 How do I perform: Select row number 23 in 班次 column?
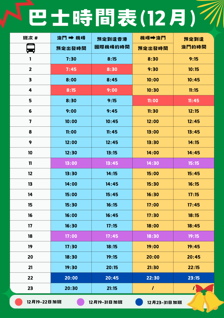coord(30,288)
